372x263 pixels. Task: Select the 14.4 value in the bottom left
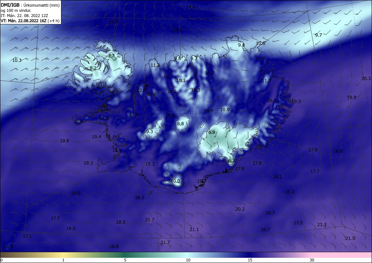pyautogui.click(x=9, y=247)
